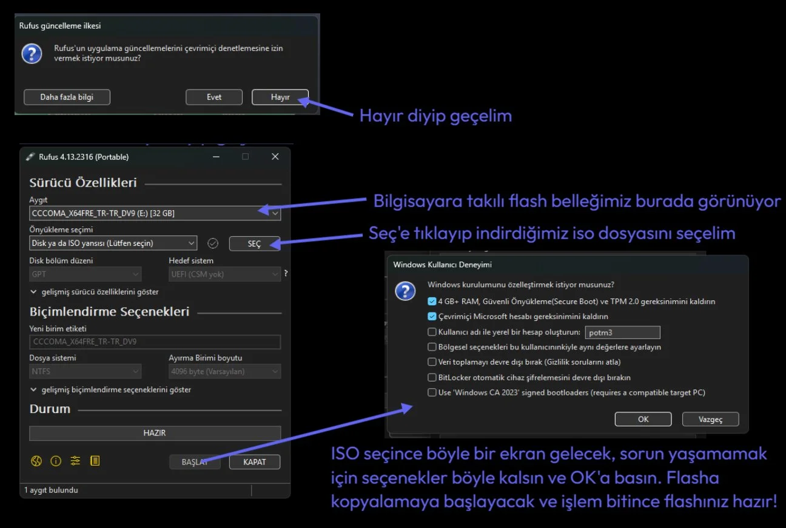Open the Disk bölüm düzeni GPT dropdown
The width and height of the screenshot is (786, 528).
tap(85, 274)
